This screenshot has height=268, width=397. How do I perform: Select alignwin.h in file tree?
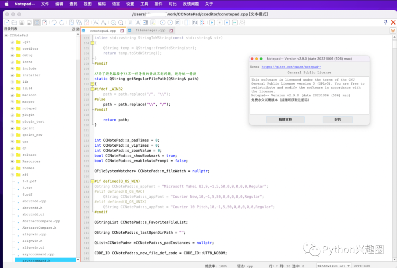tap(32, 241)
